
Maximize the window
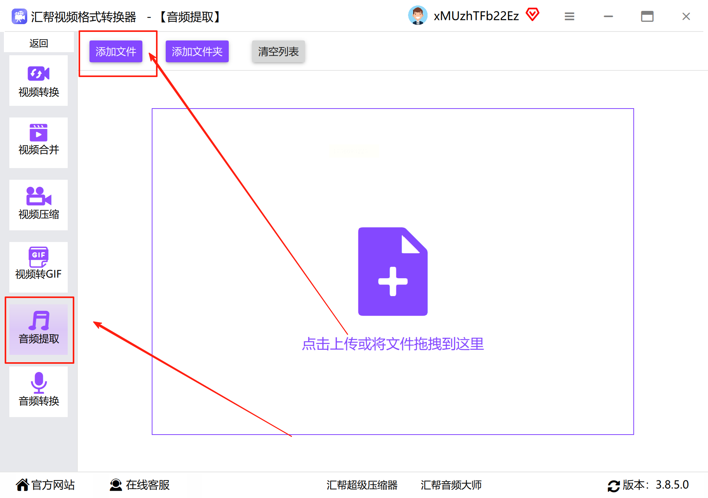[x=647, y=16]
